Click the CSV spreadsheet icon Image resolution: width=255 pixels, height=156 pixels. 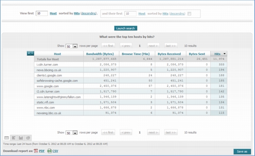tap(49, 151)
